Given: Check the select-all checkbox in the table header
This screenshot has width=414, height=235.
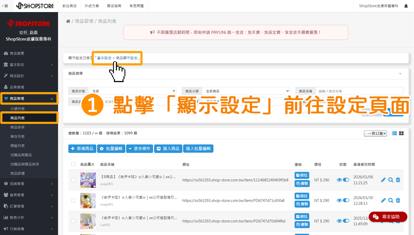Looking at the screenshot, I should pyautogui.click(x=73, y=164).
